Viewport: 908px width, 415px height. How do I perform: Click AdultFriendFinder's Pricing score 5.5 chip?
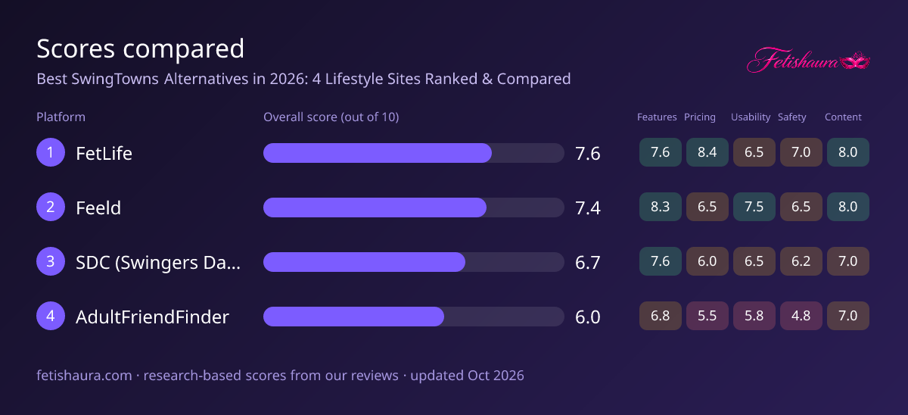[707, 316]
